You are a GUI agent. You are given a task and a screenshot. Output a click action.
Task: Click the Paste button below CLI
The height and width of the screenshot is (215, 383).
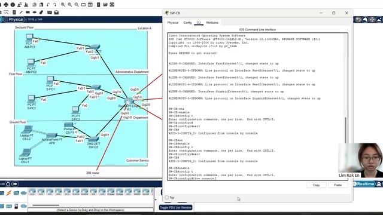(338, 185)
